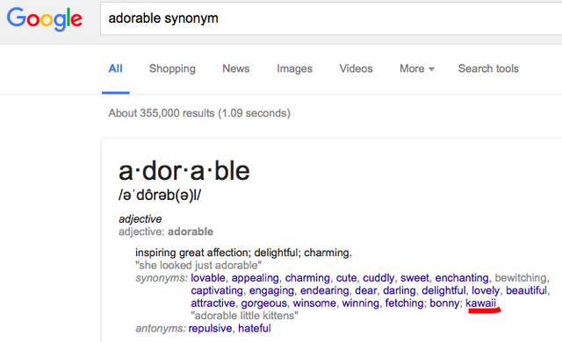Follow the kawaii synonym link
The image size is (562, 342).
[480, 303]
